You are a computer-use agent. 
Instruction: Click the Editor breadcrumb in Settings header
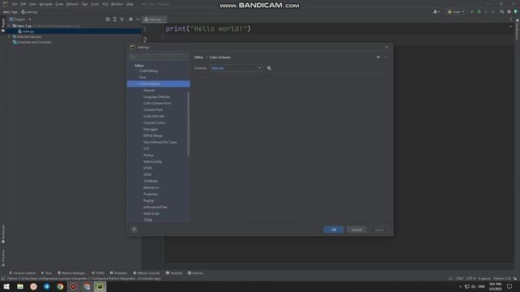(198, 58)
